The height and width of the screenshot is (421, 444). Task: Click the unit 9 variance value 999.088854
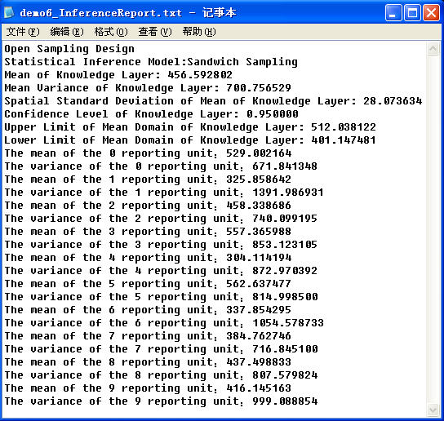coord(285,401)
